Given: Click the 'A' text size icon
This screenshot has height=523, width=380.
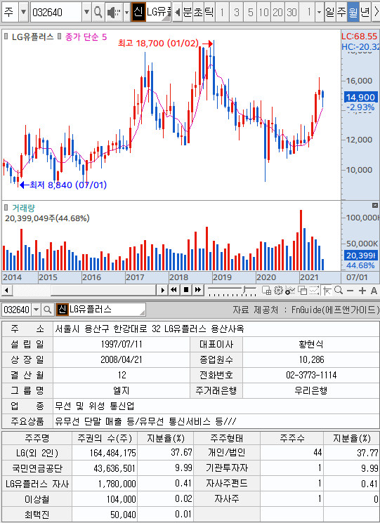Looking at the screenshot, I should point(374,291).
